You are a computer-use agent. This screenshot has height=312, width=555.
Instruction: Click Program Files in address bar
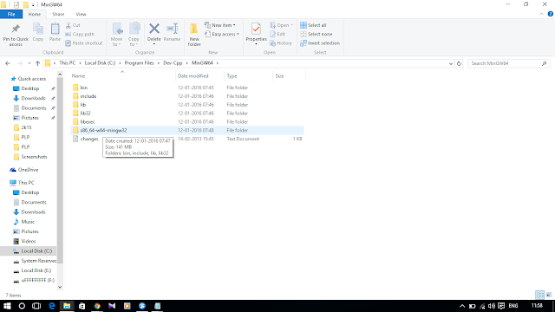pos(139,63)
